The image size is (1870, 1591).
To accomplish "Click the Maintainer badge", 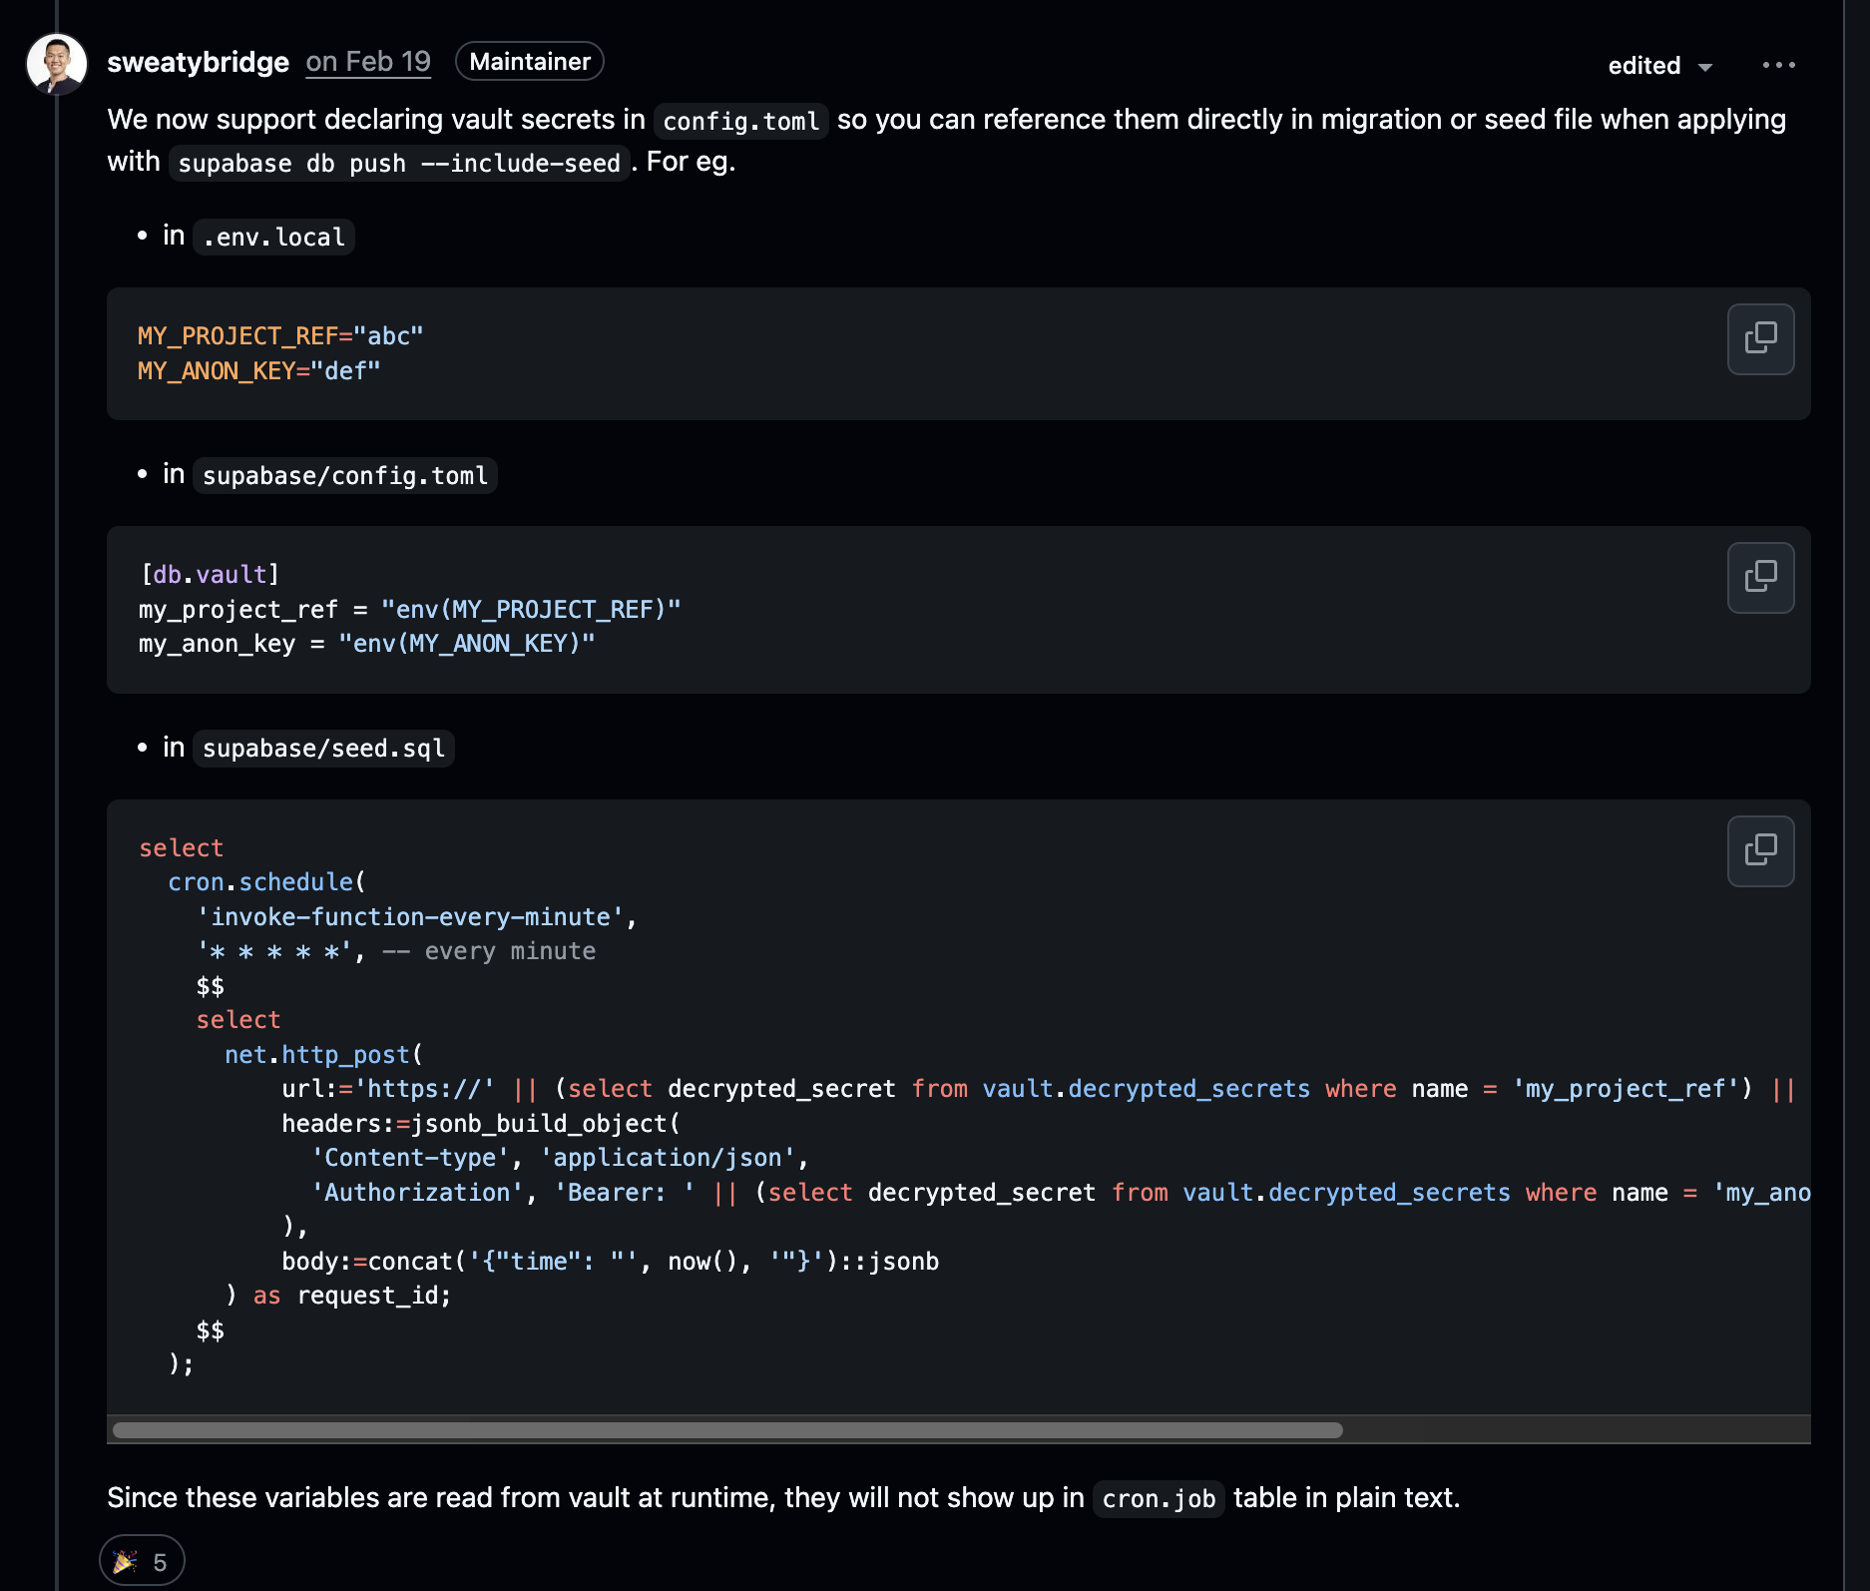I will coord(530,62).
